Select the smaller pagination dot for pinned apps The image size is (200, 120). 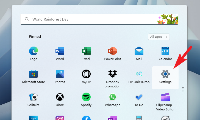pyautogui.click(x=183, y=91)
